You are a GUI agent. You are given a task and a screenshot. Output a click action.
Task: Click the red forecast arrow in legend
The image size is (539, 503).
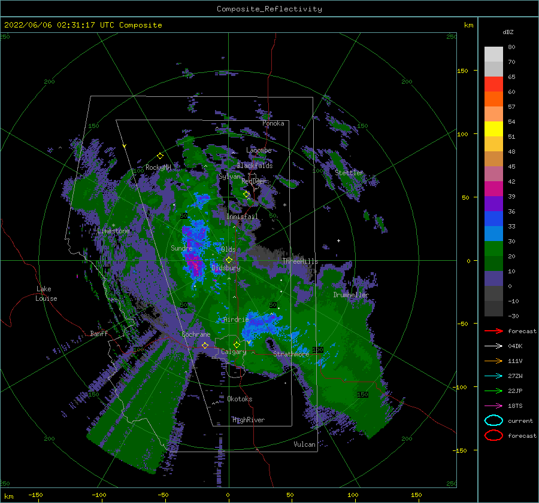pyautogui.click(x=493, y=331)
